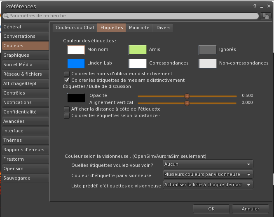Viewport: 274px width, 217px height.
Task: Click the Annuler button
Action: click(251, 209)
